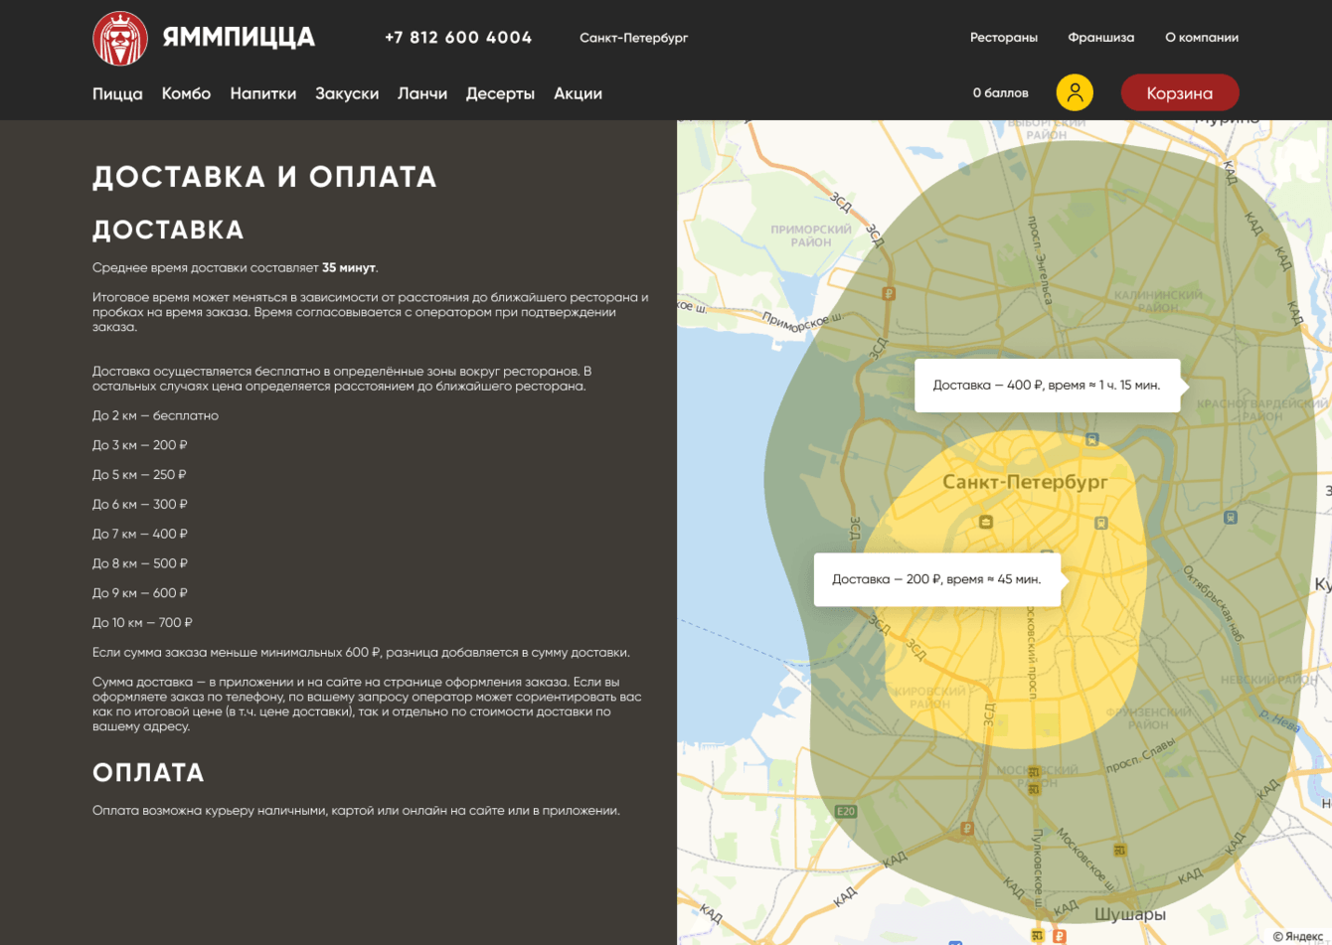Call the phone number +7 812 600 4004
Screen dimensions: 1332x945
458,38
